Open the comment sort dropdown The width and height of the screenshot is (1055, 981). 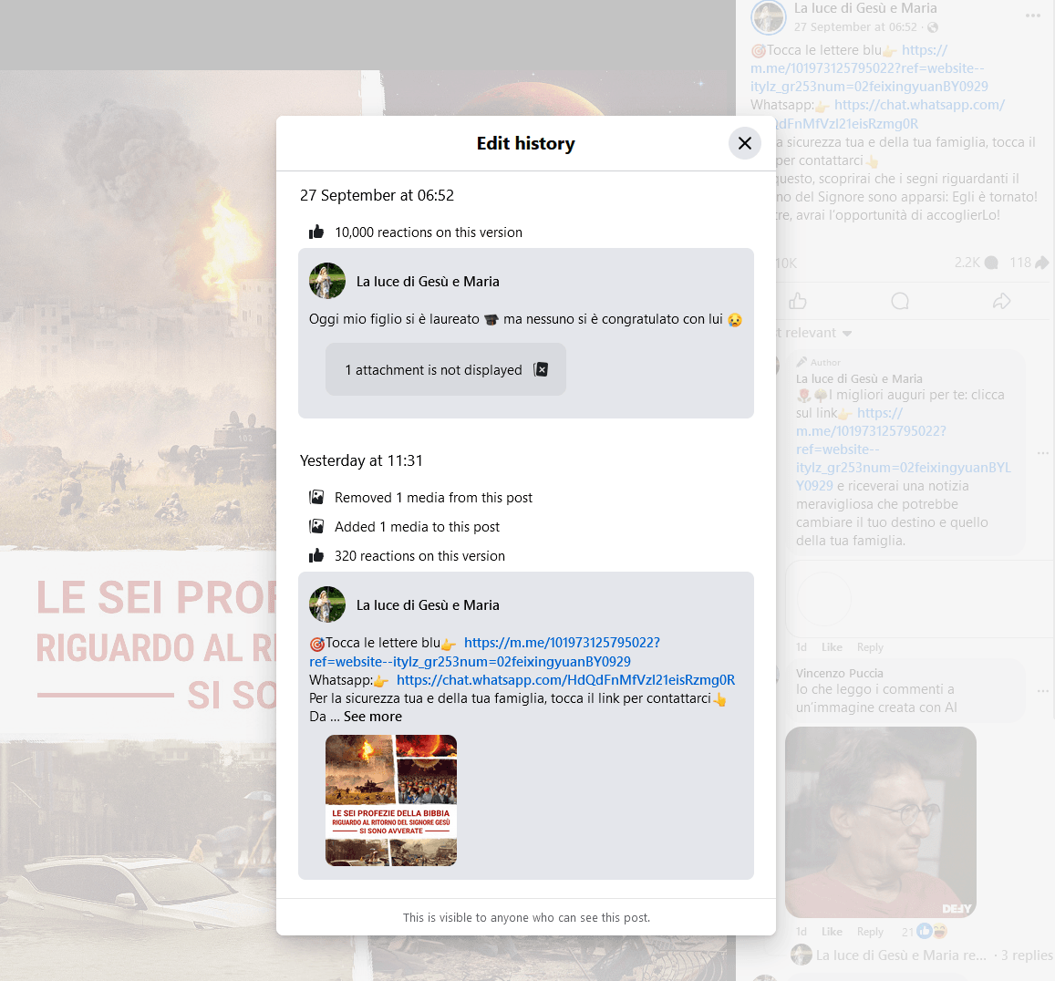(x=815, y=333)
